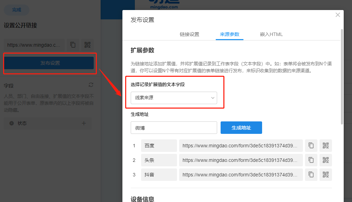Click the public link URL field
Image resolution: width=352 pixels, height=202 pixels.
(34, 45)
